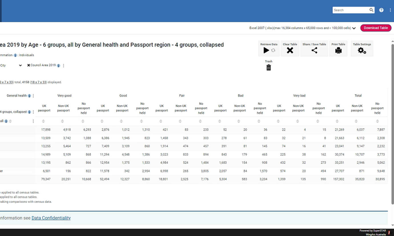Print the table using the printer icon

338,50
